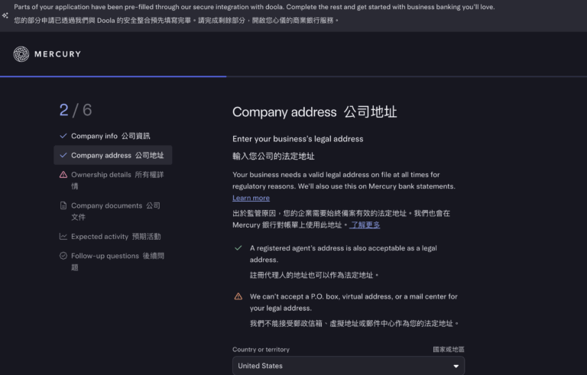Click the circle check icon beside Follow-up questions
587x375 pixels.
(63, 256)
